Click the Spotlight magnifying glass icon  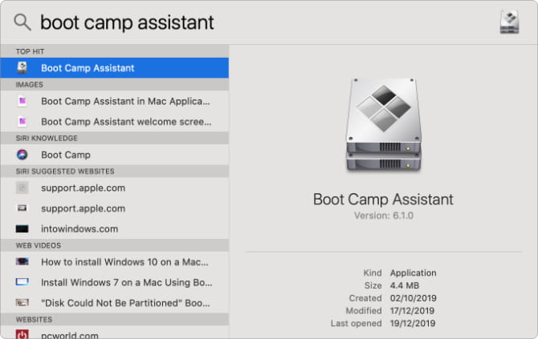click(22, 22)
